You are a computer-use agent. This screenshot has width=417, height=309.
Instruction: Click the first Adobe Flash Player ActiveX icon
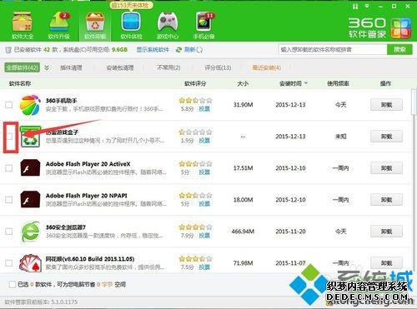point(30,168)
